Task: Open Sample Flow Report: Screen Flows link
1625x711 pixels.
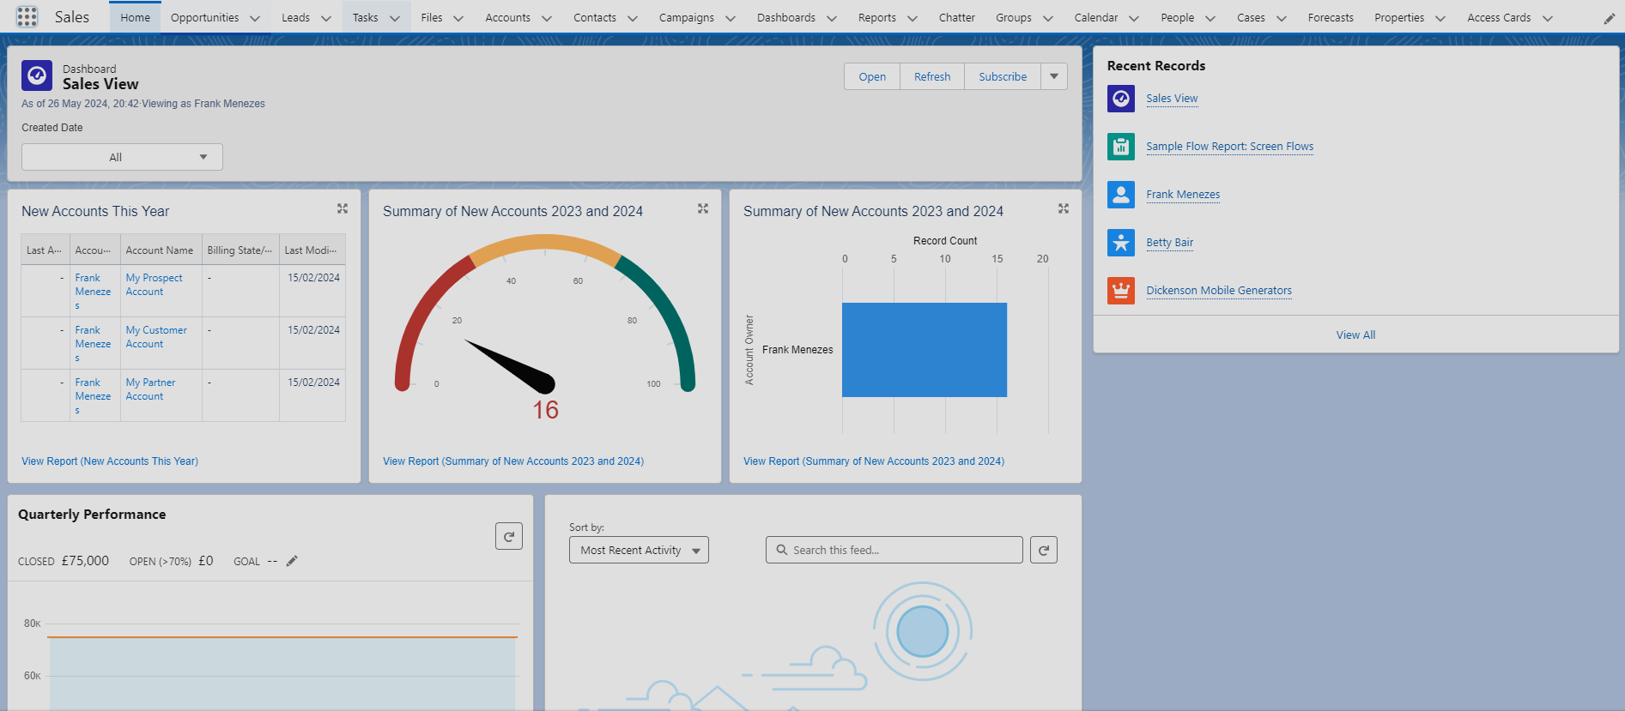Action: click(1229, 147)
